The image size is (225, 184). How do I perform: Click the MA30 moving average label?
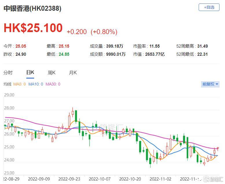pyautogui.click(x=53, y=84)
